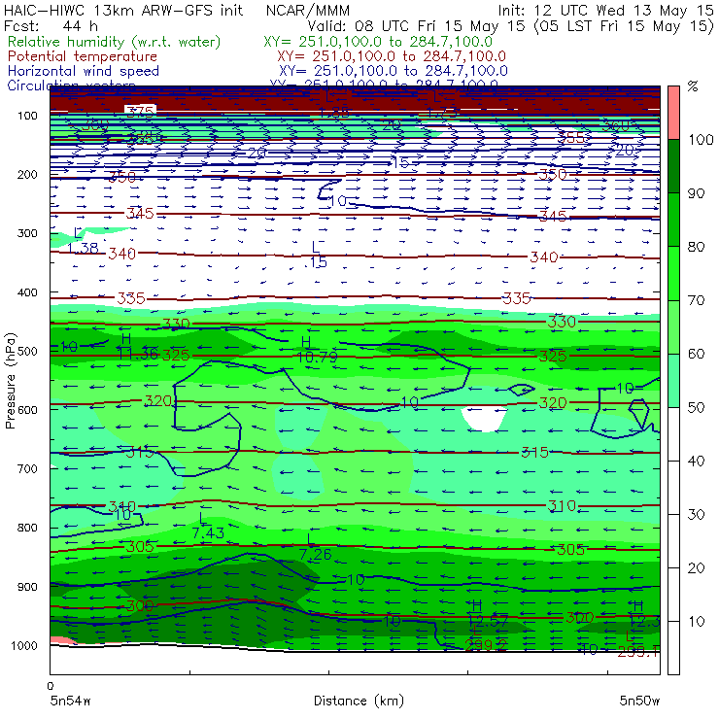The height and width of the screenshot is (719, 719).
Task: Click the '299.2' temperature minimum label
Action: coord(486,645)
